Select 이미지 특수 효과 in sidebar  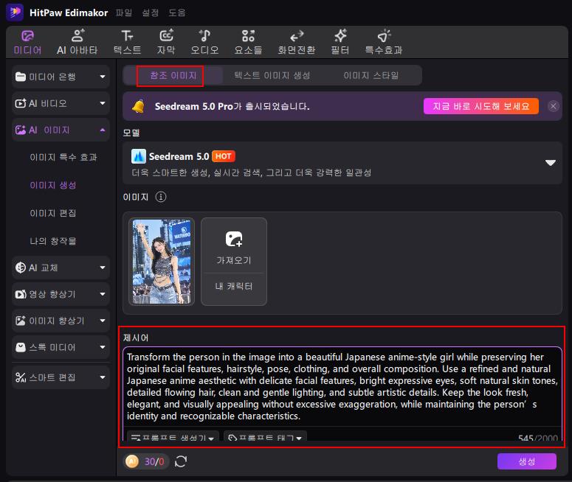coord(63,158)
